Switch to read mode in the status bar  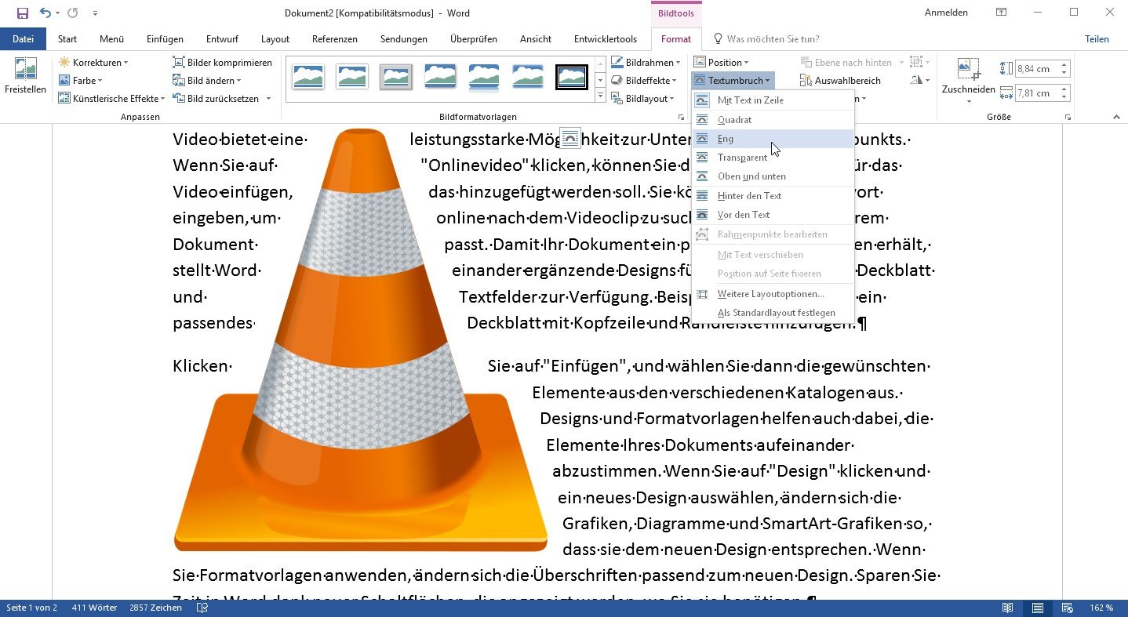pos(1008,608)
